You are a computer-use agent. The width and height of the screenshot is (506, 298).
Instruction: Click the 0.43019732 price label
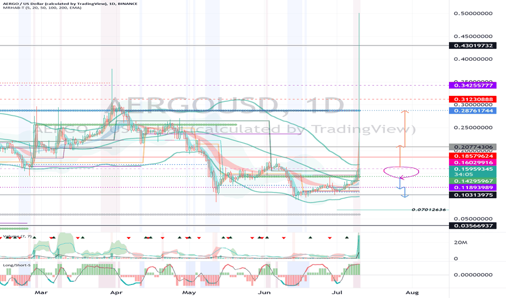(x=473, y=46)
